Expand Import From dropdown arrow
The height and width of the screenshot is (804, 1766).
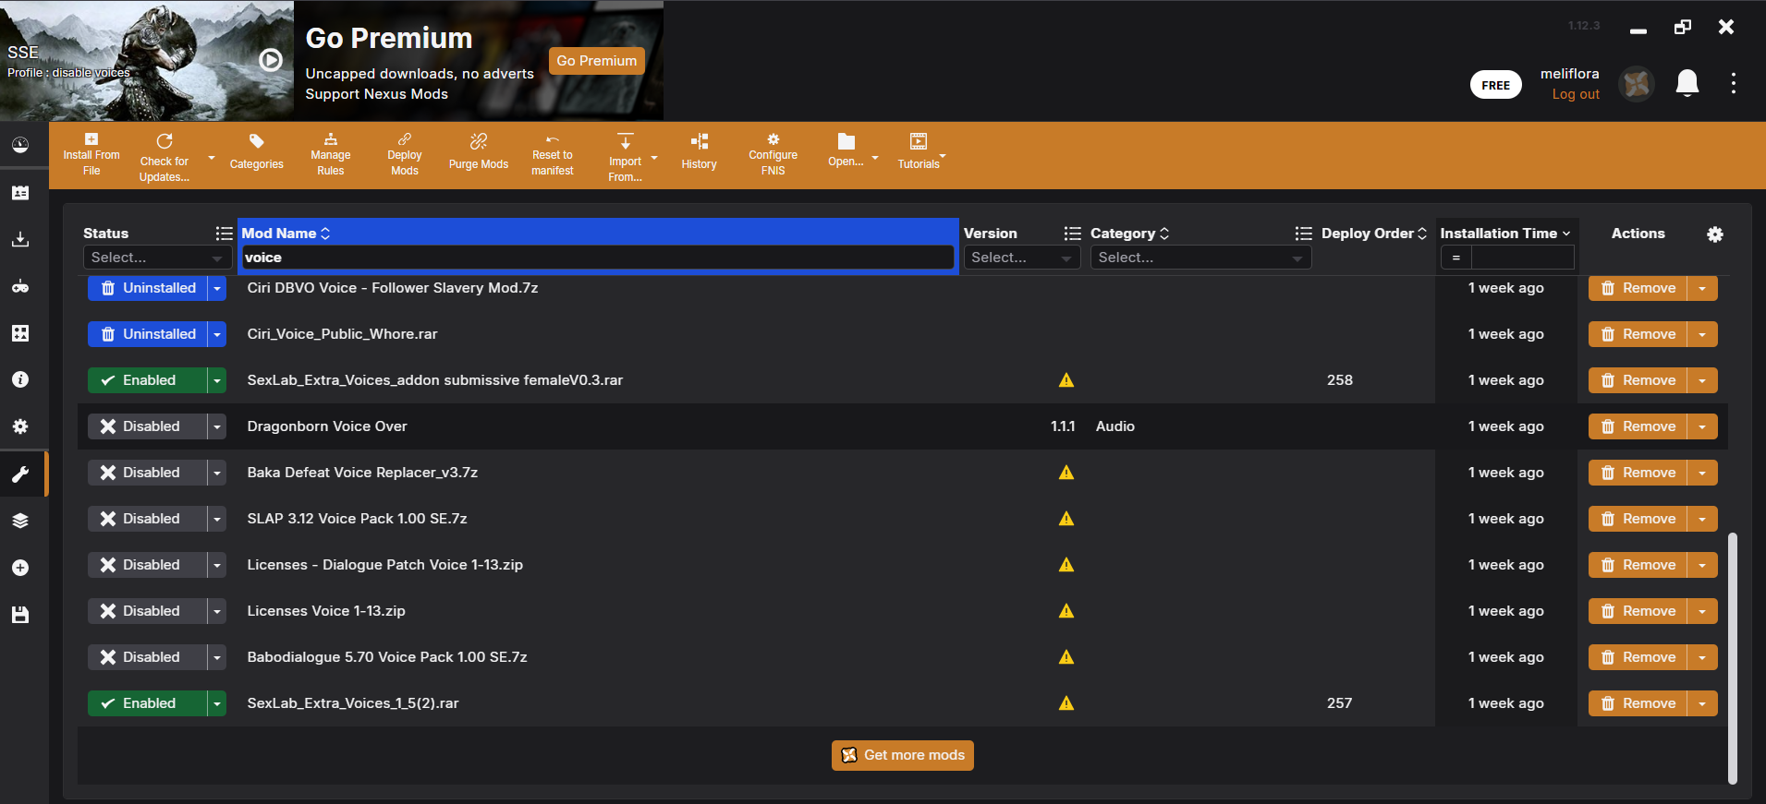pos(654,158)
